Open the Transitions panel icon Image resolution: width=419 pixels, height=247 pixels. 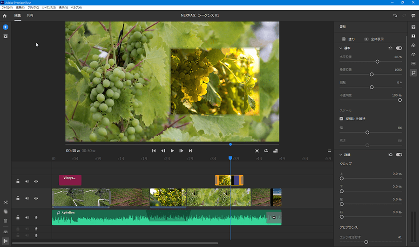point(413,36)
